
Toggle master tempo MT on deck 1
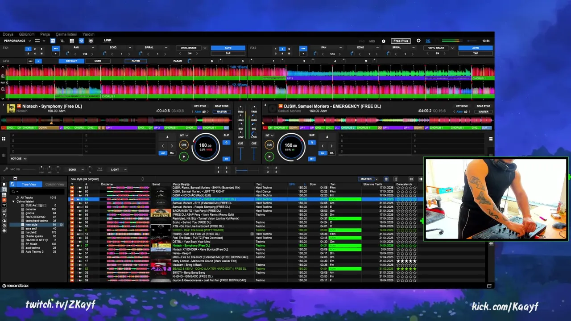point(226,159)
